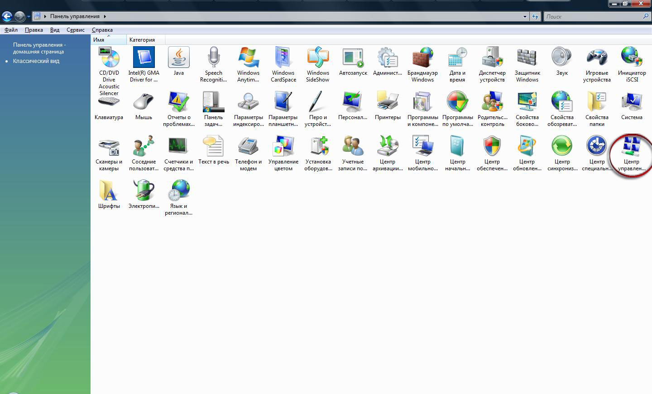Open Игровые устройства icon

pyautogui.click(x=597, y=58)
